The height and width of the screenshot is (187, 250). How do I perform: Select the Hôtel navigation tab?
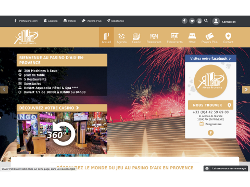(192, 38)
